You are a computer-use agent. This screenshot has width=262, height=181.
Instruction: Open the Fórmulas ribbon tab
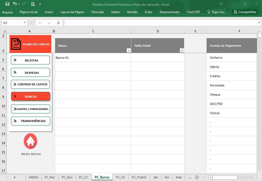[x=97, y=12]
